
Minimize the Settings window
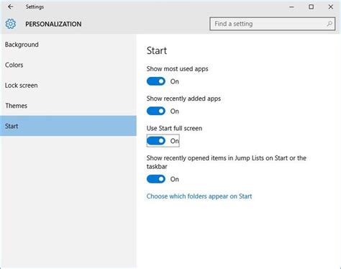pyautogui.click(x=291, y=7)
